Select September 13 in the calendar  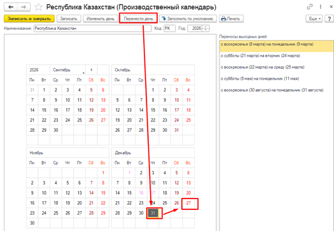click(103, 100)
